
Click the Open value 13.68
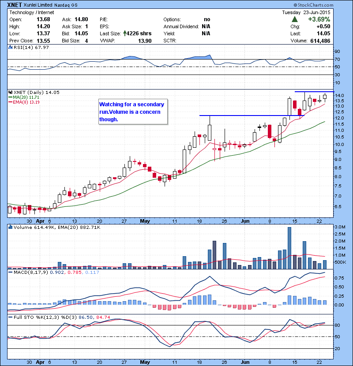43,19
